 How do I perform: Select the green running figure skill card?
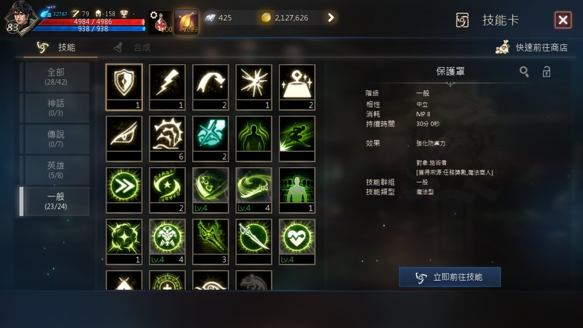[x=297, y=138]
